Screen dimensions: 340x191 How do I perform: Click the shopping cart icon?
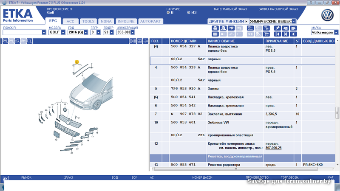266,34
